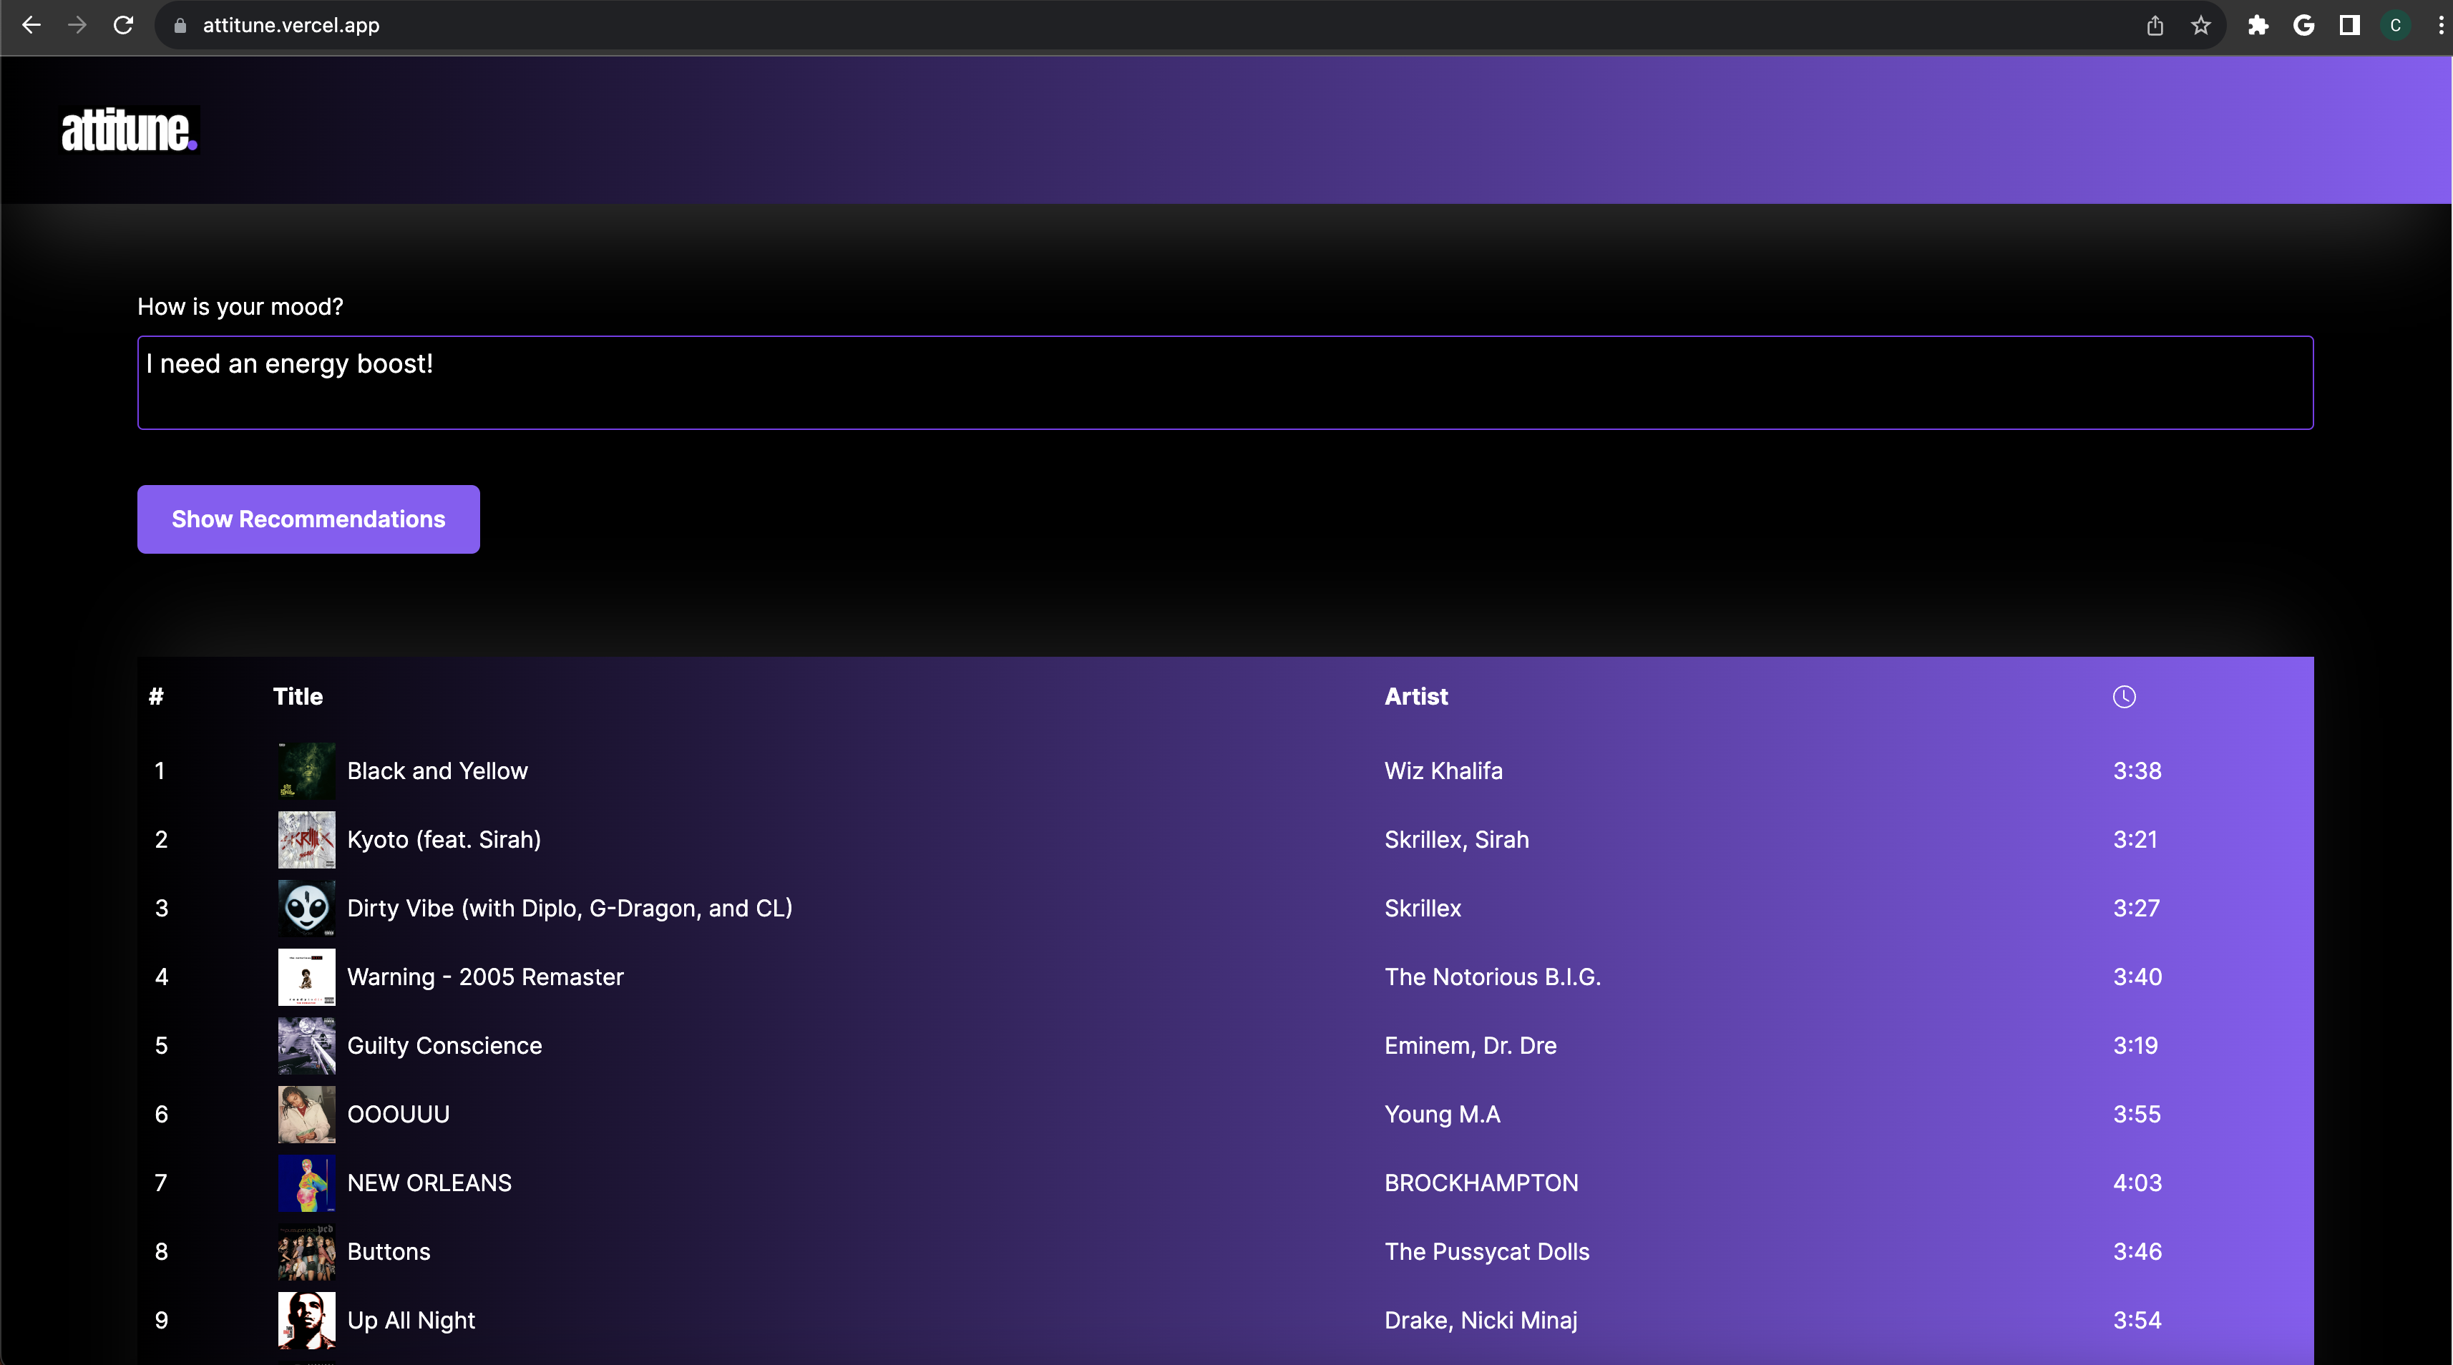Click the Dirty Vibe song title
The height and width of the screenshot is (1365, 2453).
570,908
